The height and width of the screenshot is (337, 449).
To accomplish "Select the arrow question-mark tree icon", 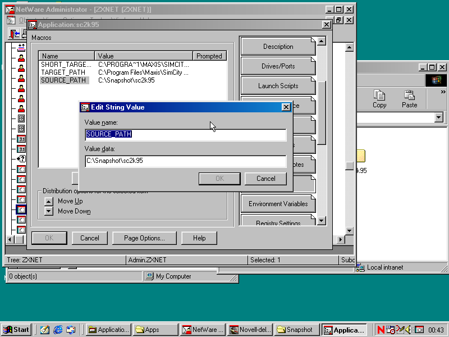I will [x=21, y=159].
